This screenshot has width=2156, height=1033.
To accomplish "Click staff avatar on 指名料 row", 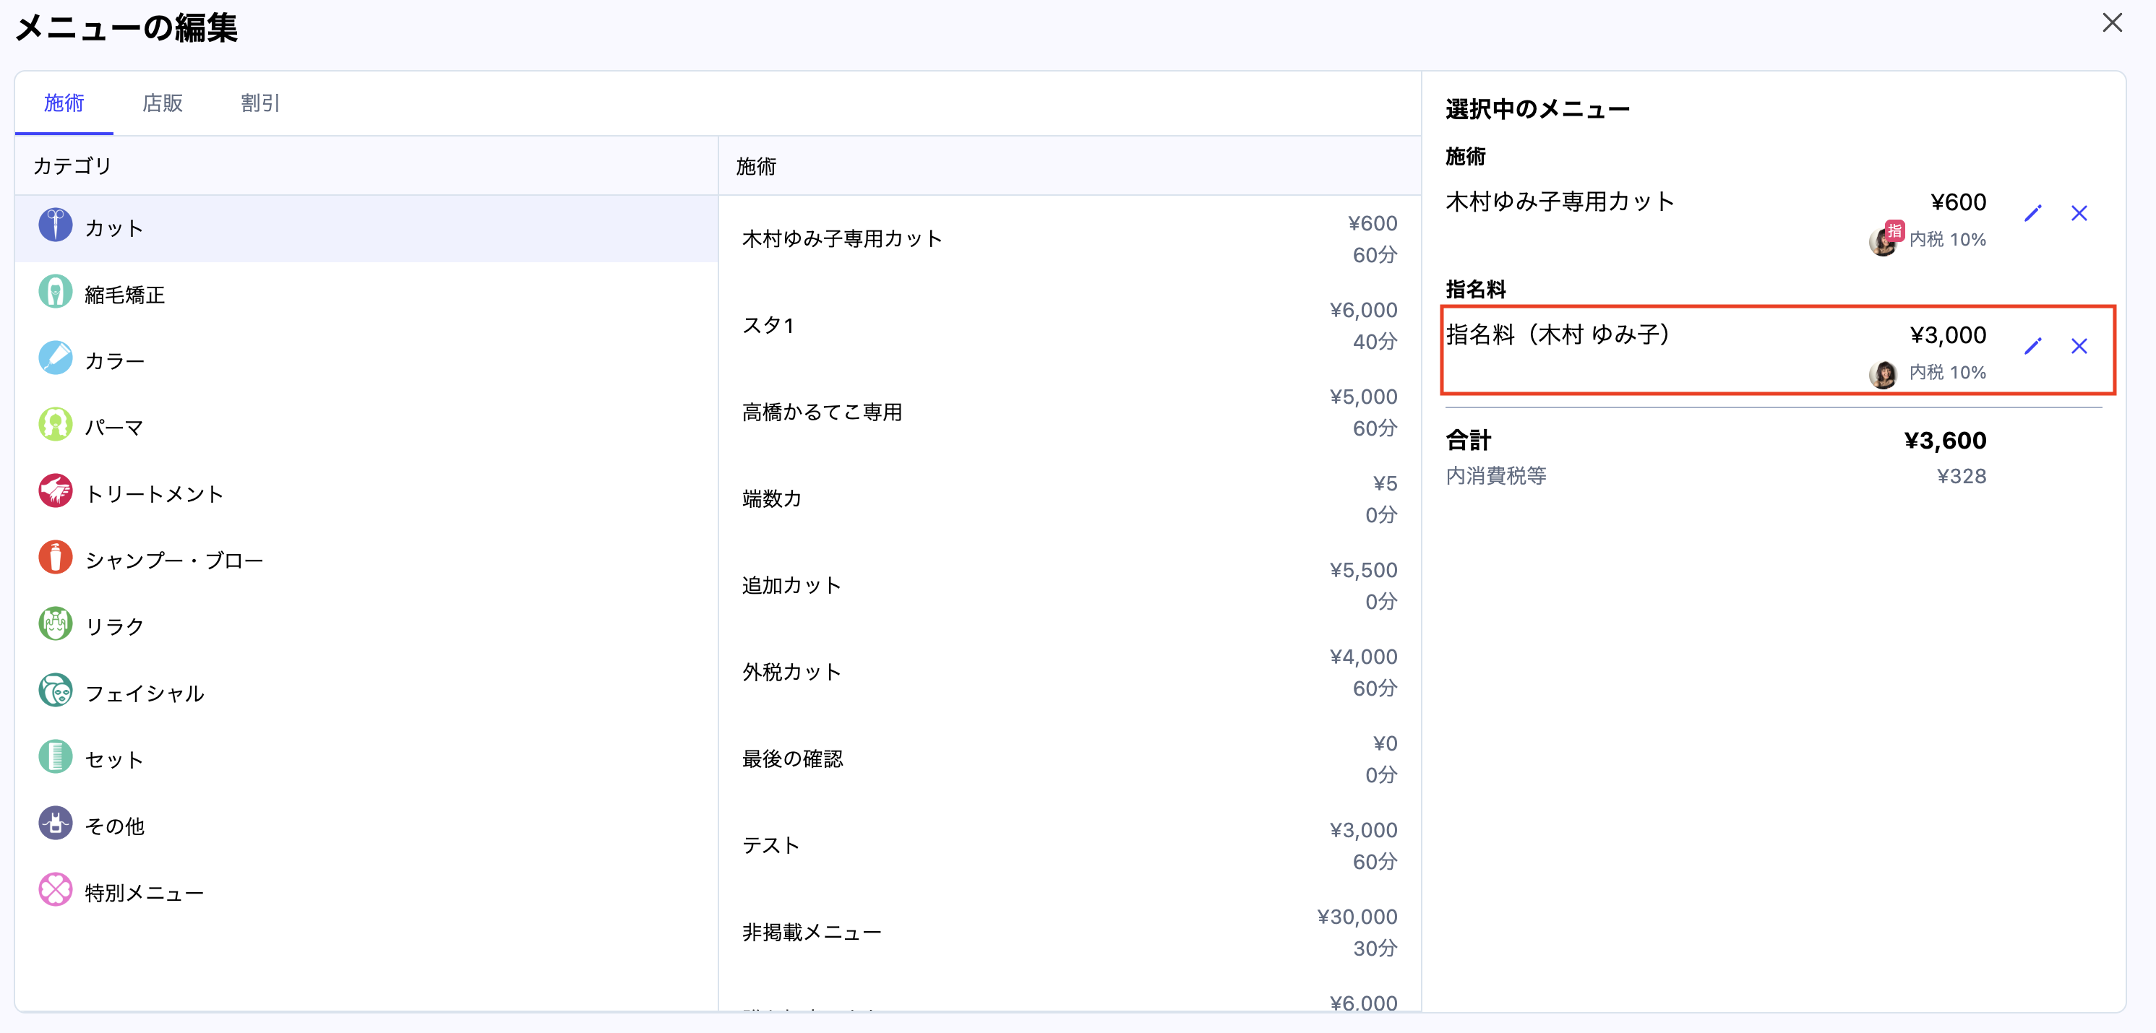I will (x=1883, y=374).
